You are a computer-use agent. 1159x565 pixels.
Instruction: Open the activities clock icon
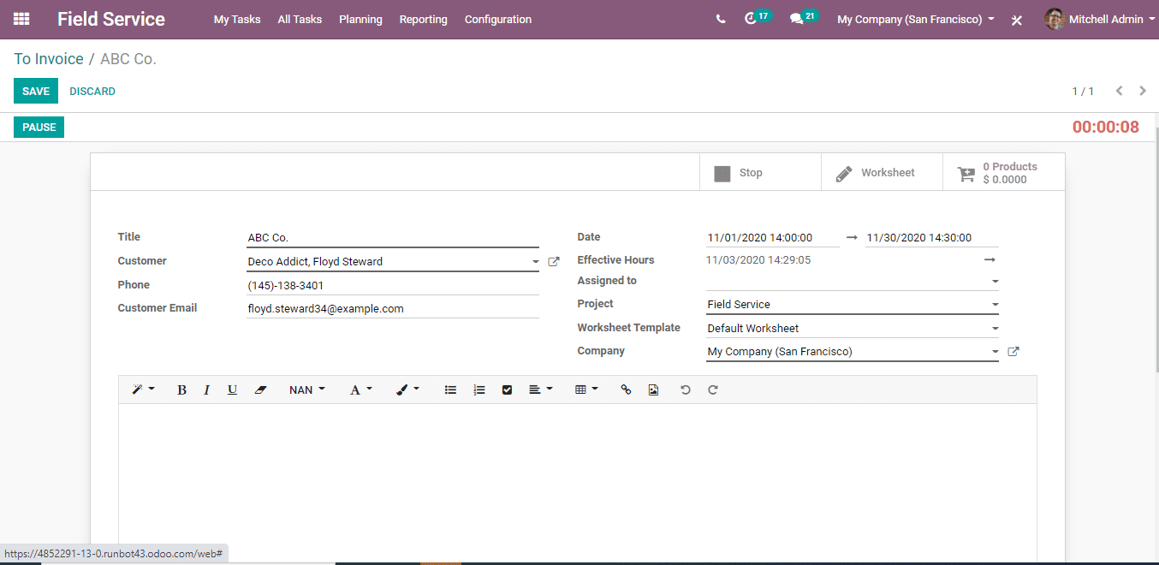click(751, 19)
